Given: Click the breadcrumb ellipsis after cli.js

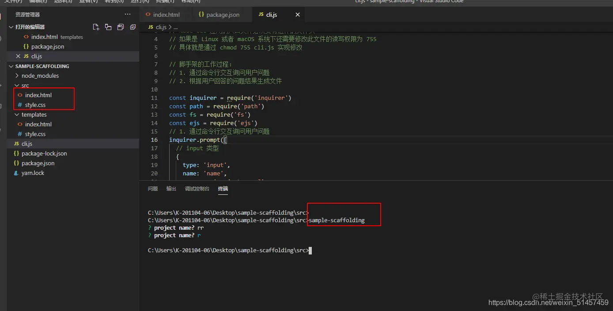Looking at the screenshot, I should (x=175, y=27).
